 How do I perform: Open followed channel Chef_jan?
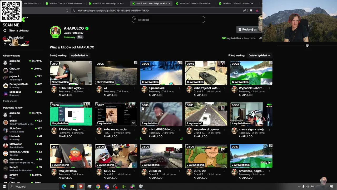(x=22, y=70)
